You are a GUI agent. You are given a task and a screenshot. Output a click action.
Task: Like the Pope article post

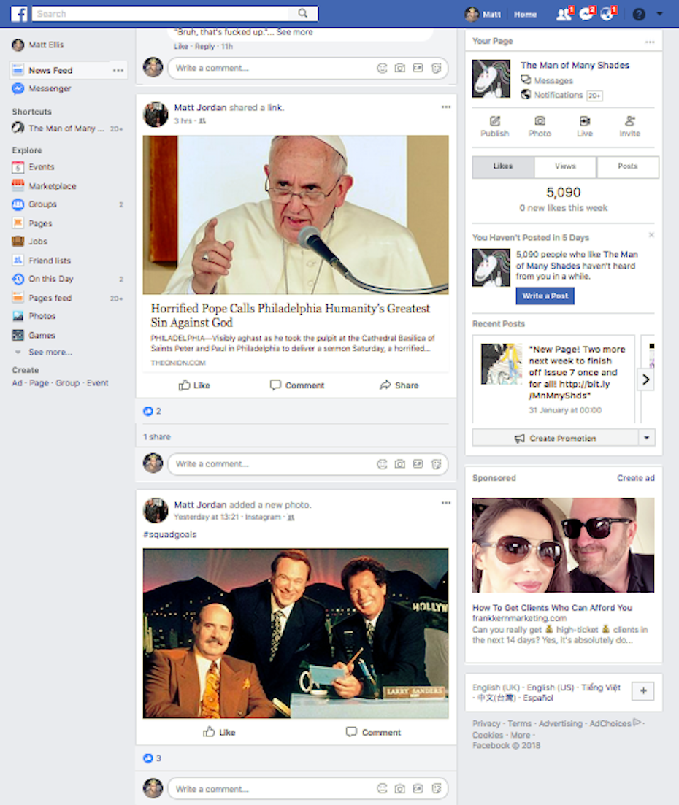(x=194, y=385)
